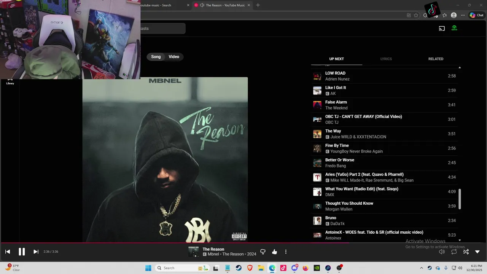The height and width of the screenshot is (274, 487).
Task: Play Aries (YuGo) Part 2 in queue
Action: 384,177
